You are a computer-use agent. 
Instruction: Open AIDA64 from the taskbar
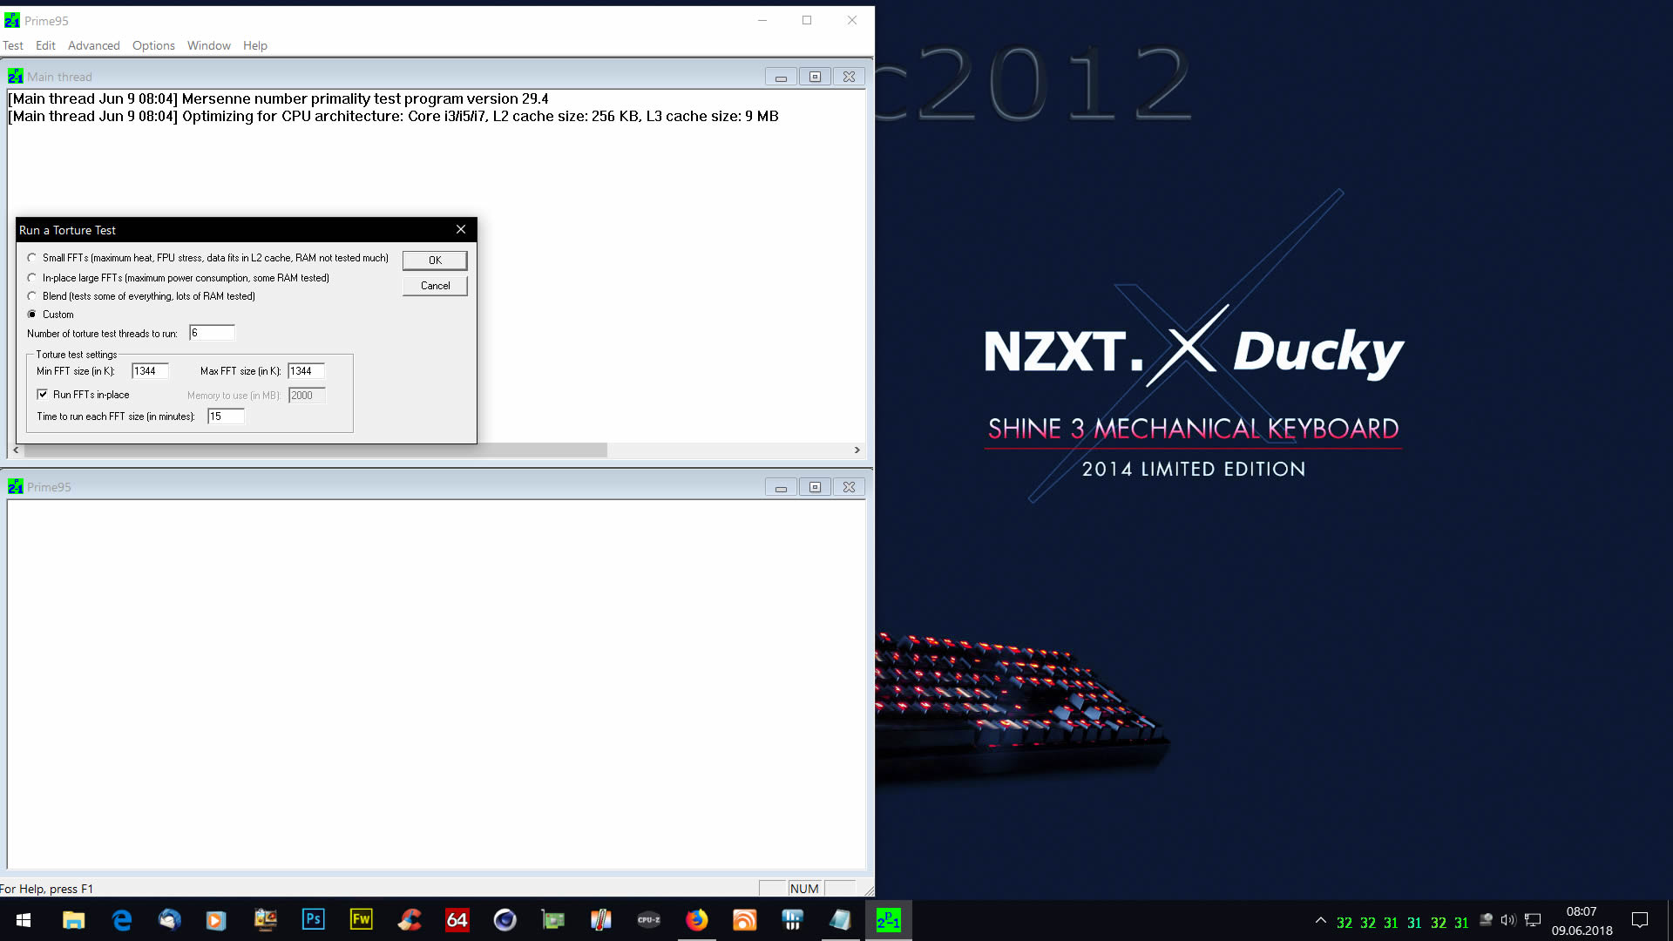[457, 920]
